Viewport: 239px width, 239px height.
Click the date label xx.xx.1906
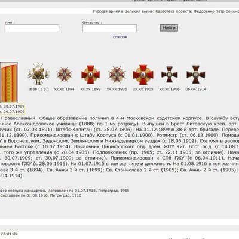[x=170, y=89]
